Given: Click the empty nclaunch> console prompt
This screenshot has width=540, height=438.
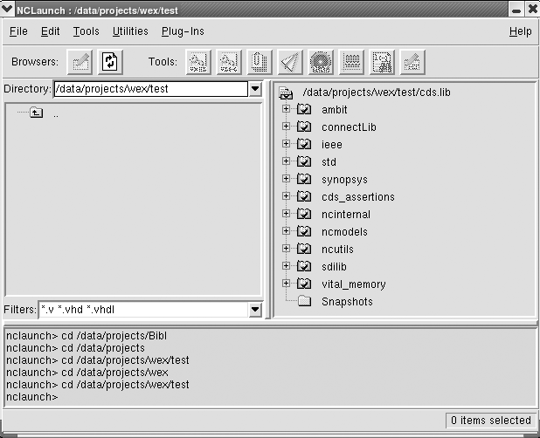Looking at the screenshot, I should pos(32,397).
